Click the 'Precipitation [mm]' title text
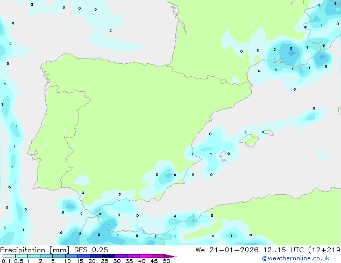The image size is (341, 263). click(35, 250)
